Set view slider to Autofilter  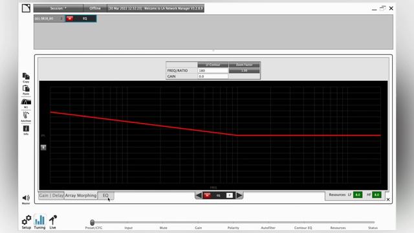point(268,228)
